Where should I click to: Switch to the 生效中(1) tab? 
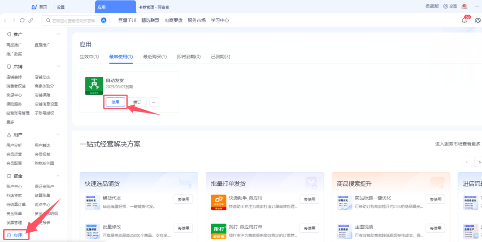89,56
